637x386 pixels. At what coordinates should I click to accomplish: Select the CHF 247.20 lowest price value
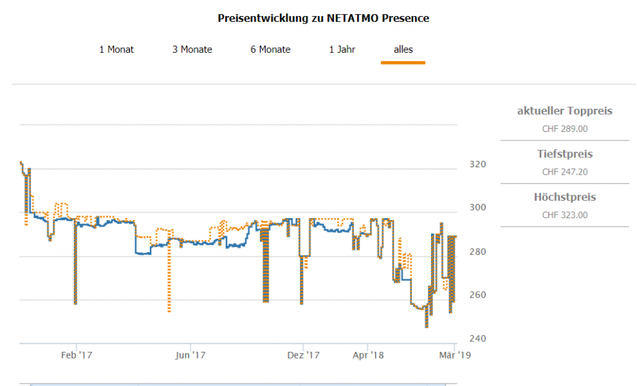[565, 172]
